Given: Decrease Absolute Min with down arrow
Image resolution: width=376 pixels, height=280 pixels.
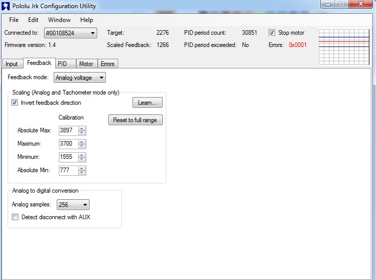Looking at the screenshot, I should click(82, 173).
